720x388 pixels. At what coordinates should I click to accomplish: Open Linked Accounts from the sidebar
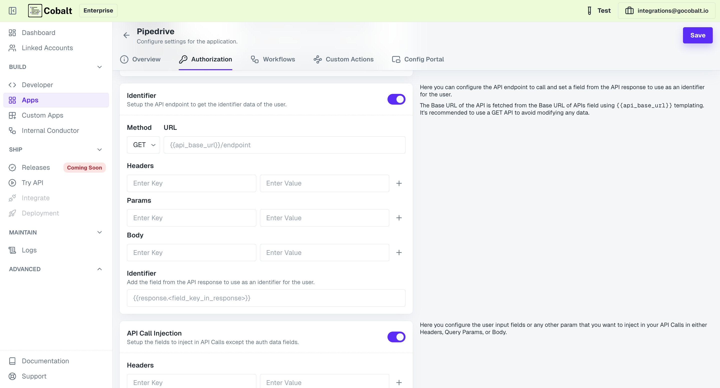pyautogui.click(x=47, y=48)
